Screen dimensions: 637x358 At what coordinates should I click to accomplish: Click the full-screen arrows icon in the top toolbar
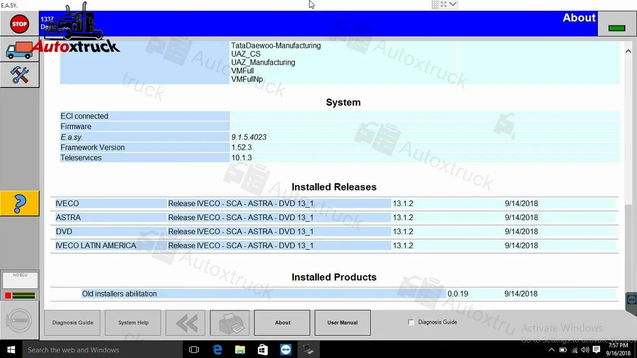[444, 4]
